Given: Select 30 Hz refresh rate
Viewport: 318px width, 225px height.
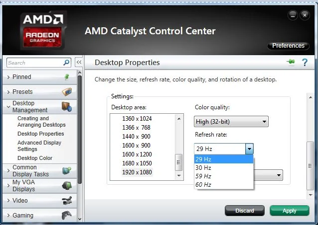Looking at the screenshot, I should (224, 168).
